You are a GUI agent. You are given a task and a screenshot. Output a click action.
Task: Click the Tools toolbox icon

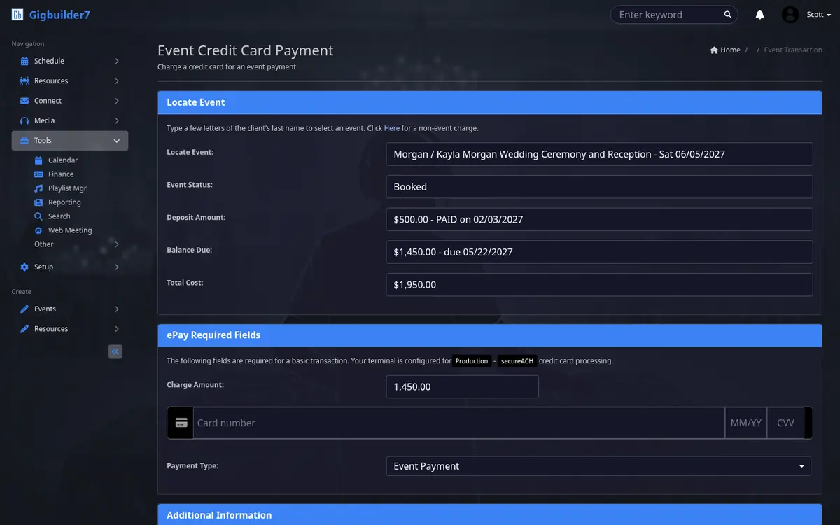point(24,141)
